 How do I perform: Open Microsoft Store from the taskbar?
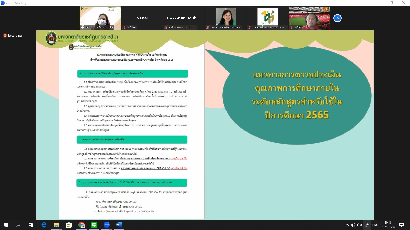tap(69, 225)
